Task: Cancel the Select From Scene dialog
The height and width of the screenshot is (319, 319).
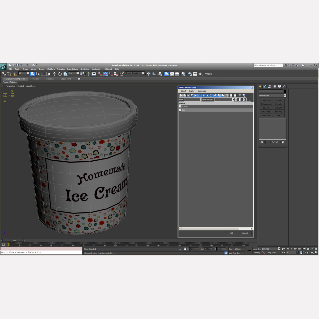Action: pos(245,233)
